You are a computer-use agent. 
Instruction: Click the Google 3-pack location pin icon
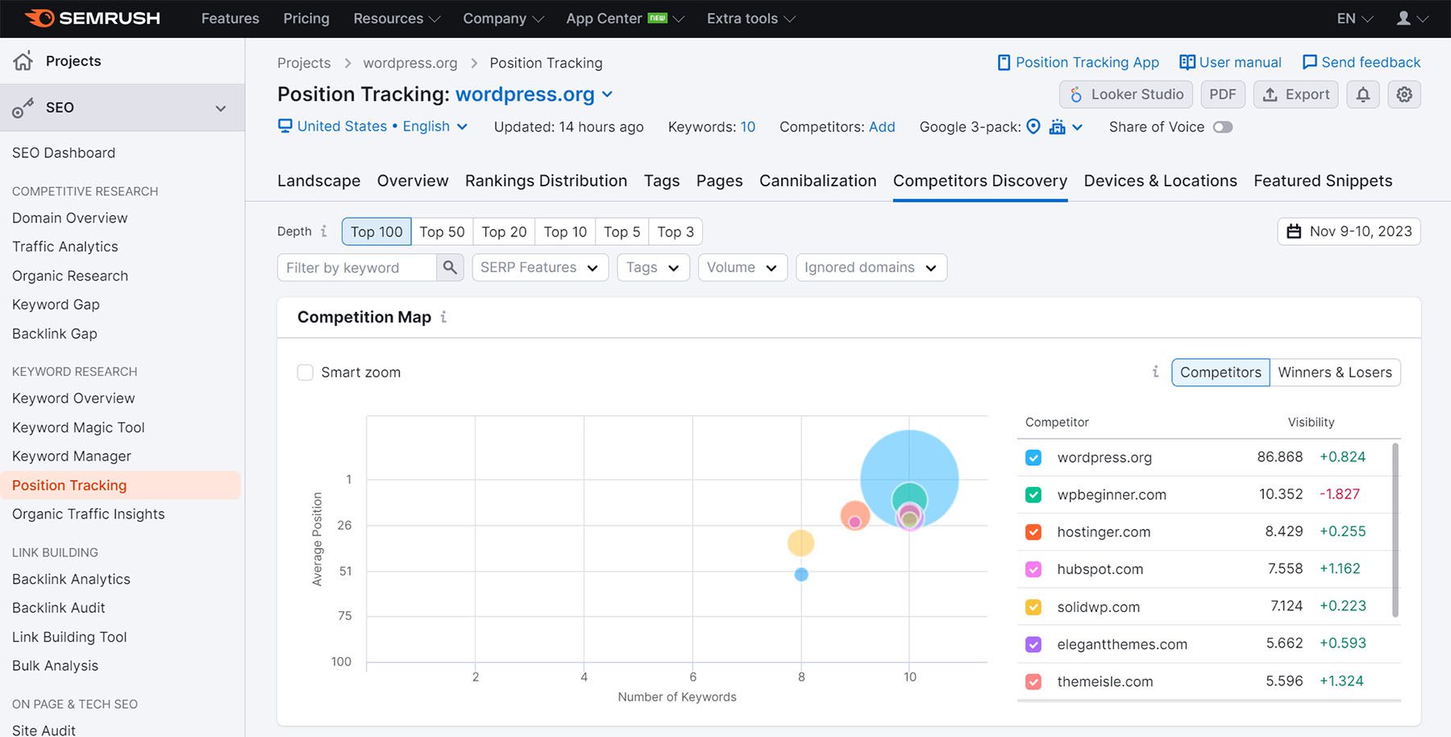tap(1034, 127)
